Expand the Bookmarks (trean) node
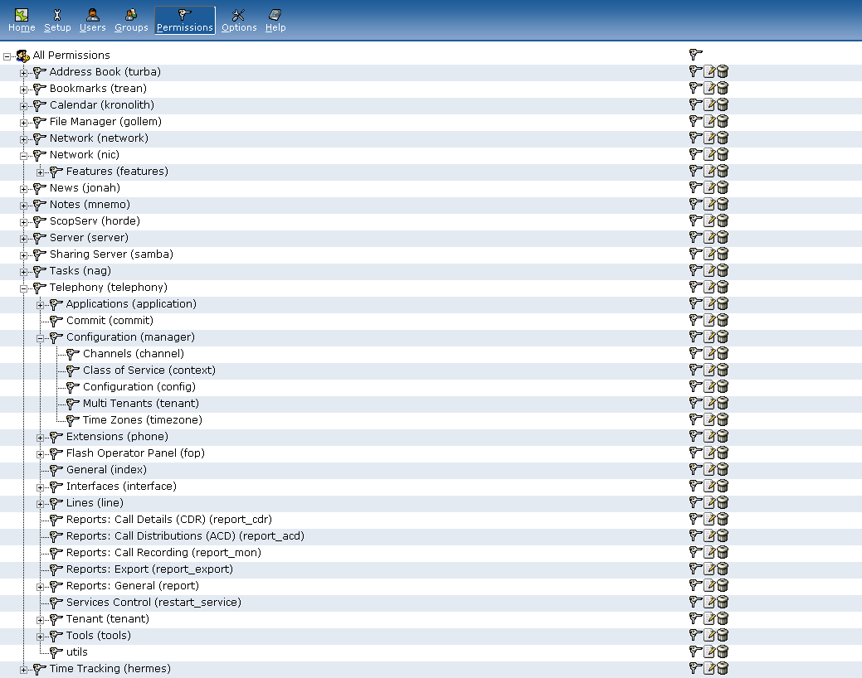 point(23,90)
